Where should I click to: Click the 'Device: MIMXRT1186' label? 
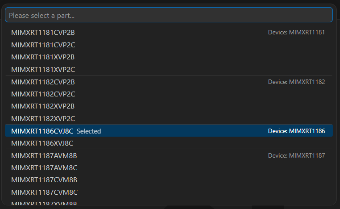pyautogui.click(x=296, y=131)
